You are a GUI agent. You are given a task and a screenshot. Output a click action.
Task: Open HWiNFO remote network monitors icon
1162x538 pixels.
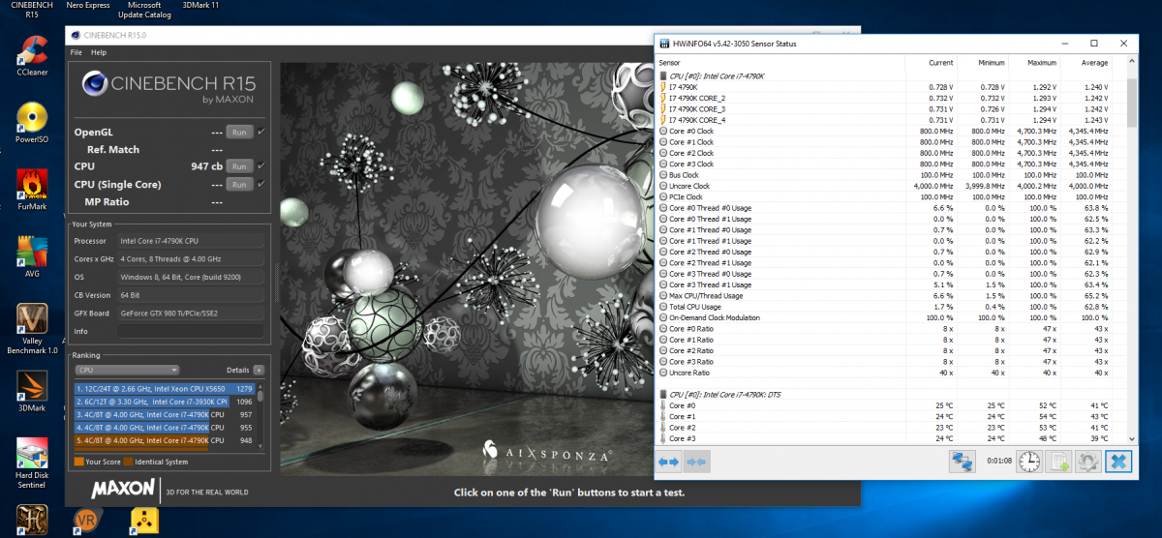pos(962,463)
